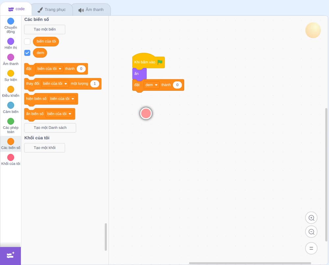Choose the Điều khiển block category

tap(11, 92)
